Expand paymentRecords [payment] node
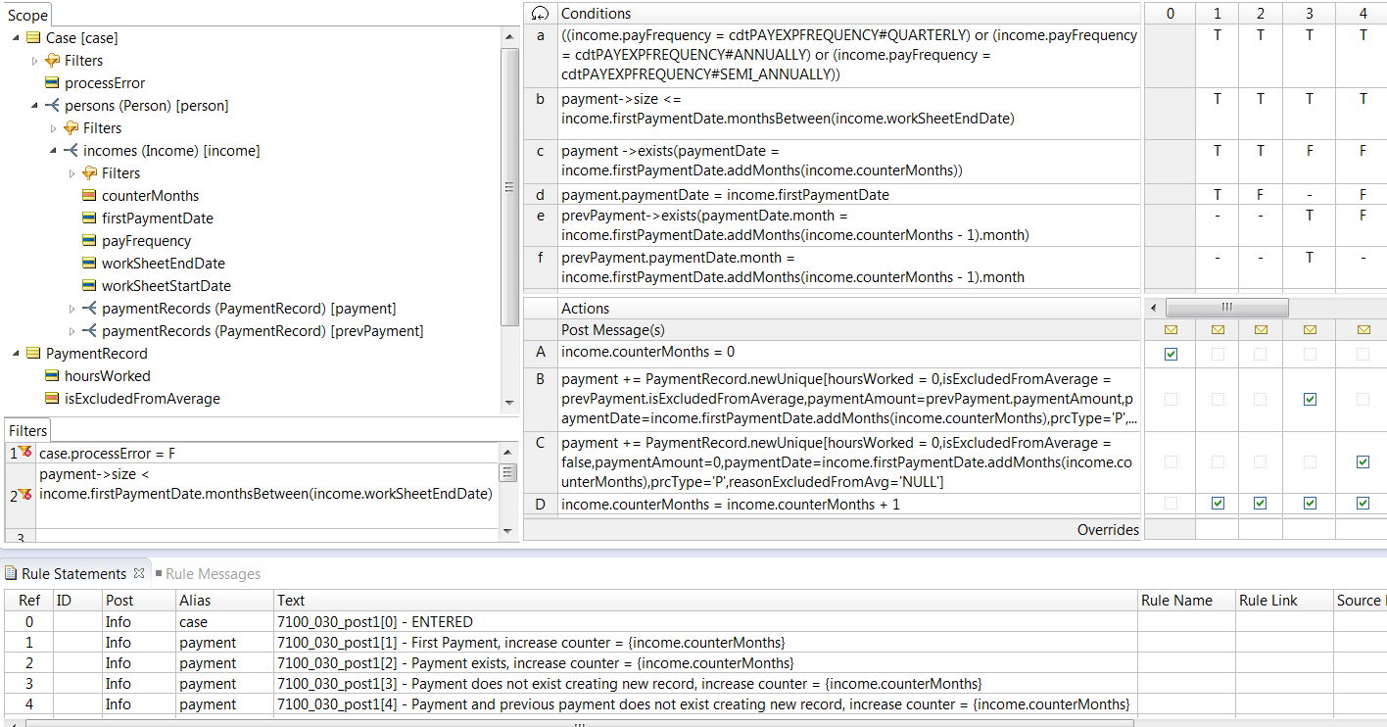 pyautogui.click(x=72, y=309)
